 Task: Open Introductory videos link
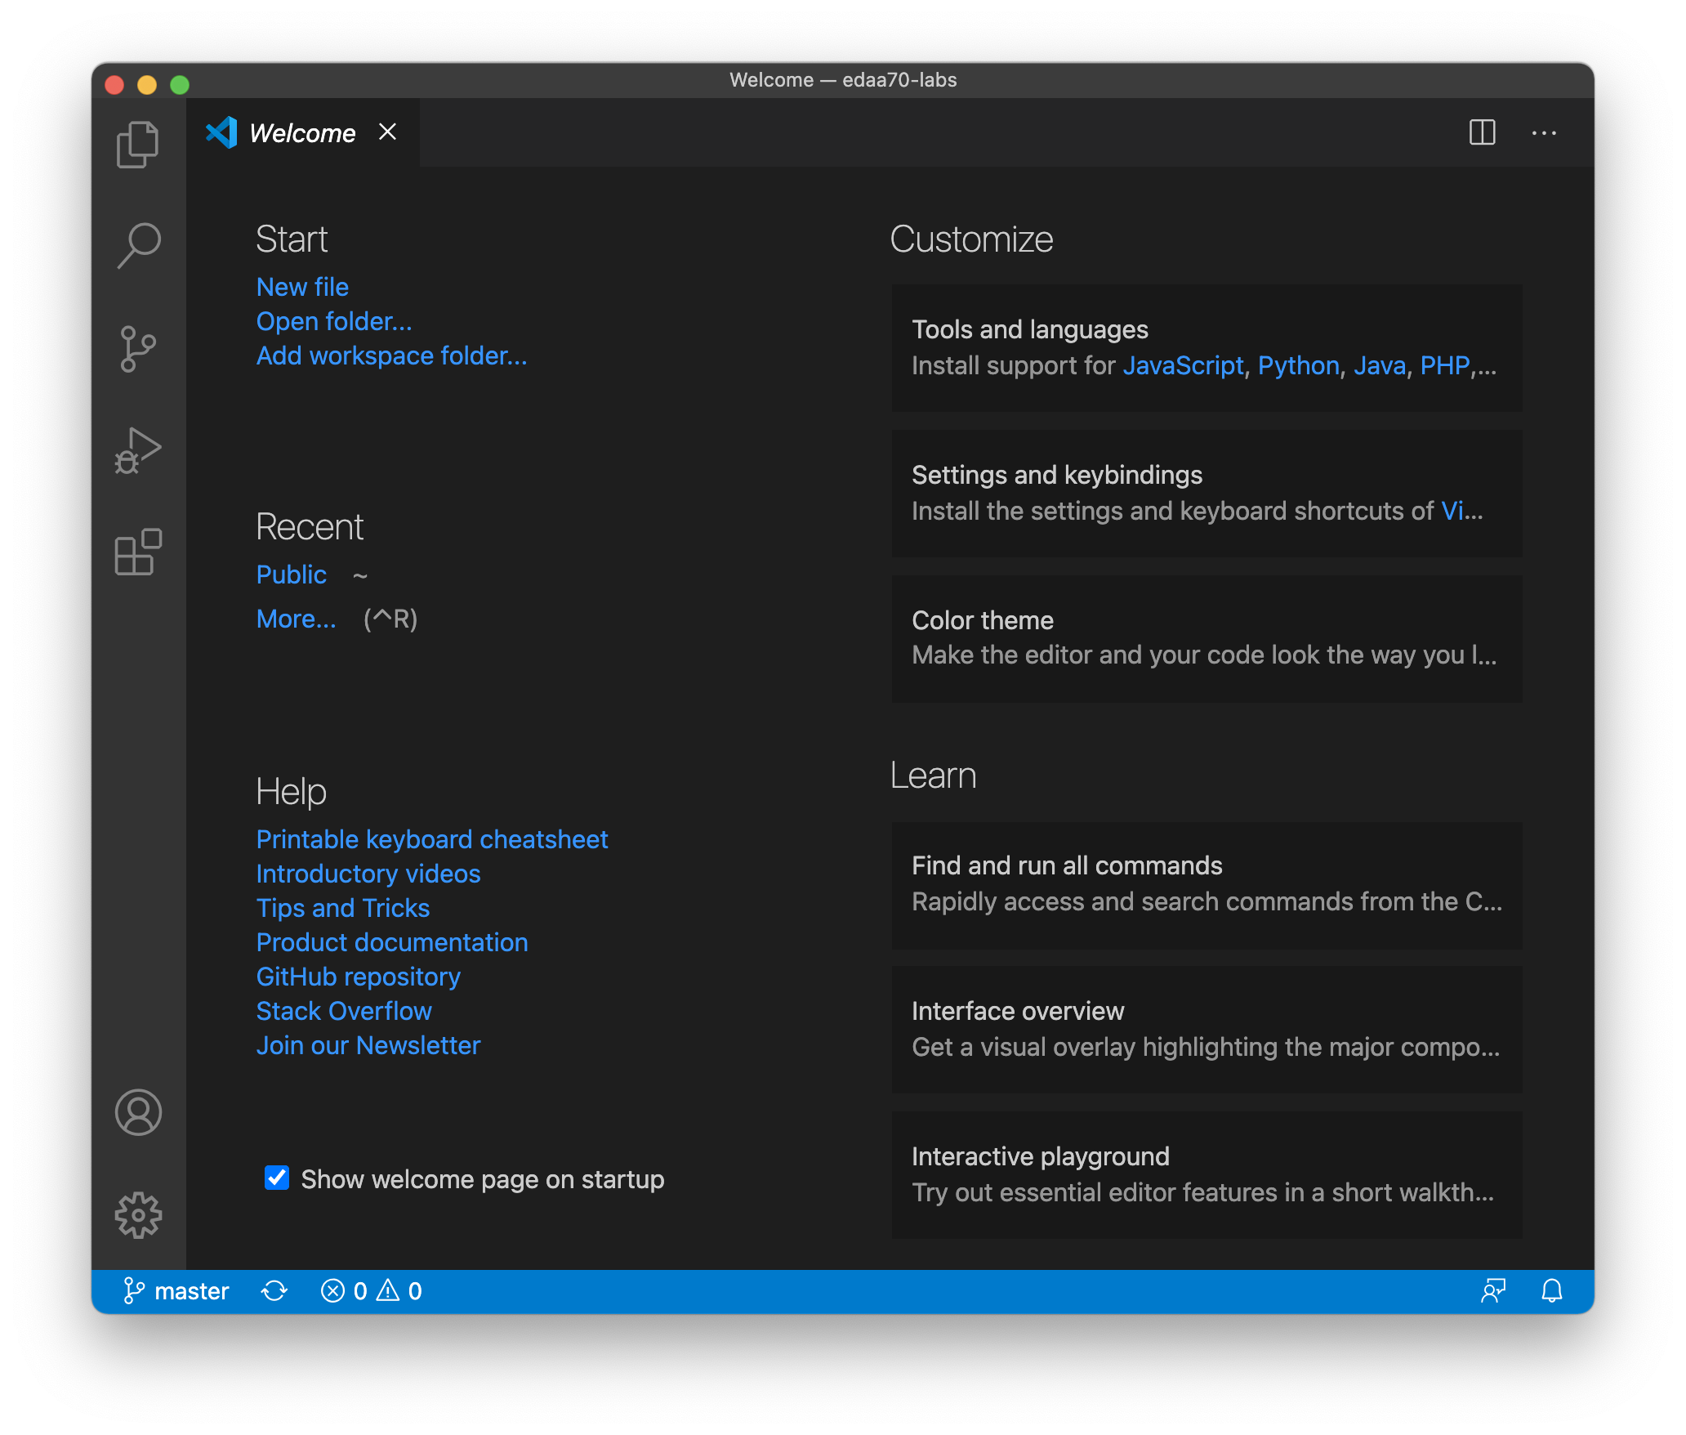(x=368, y=874)
